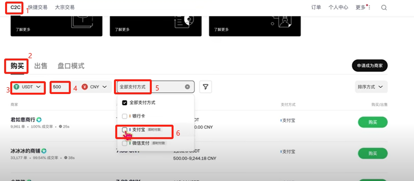Switch to the 出售 tab

pyautogui.click(x=41, y=66)
